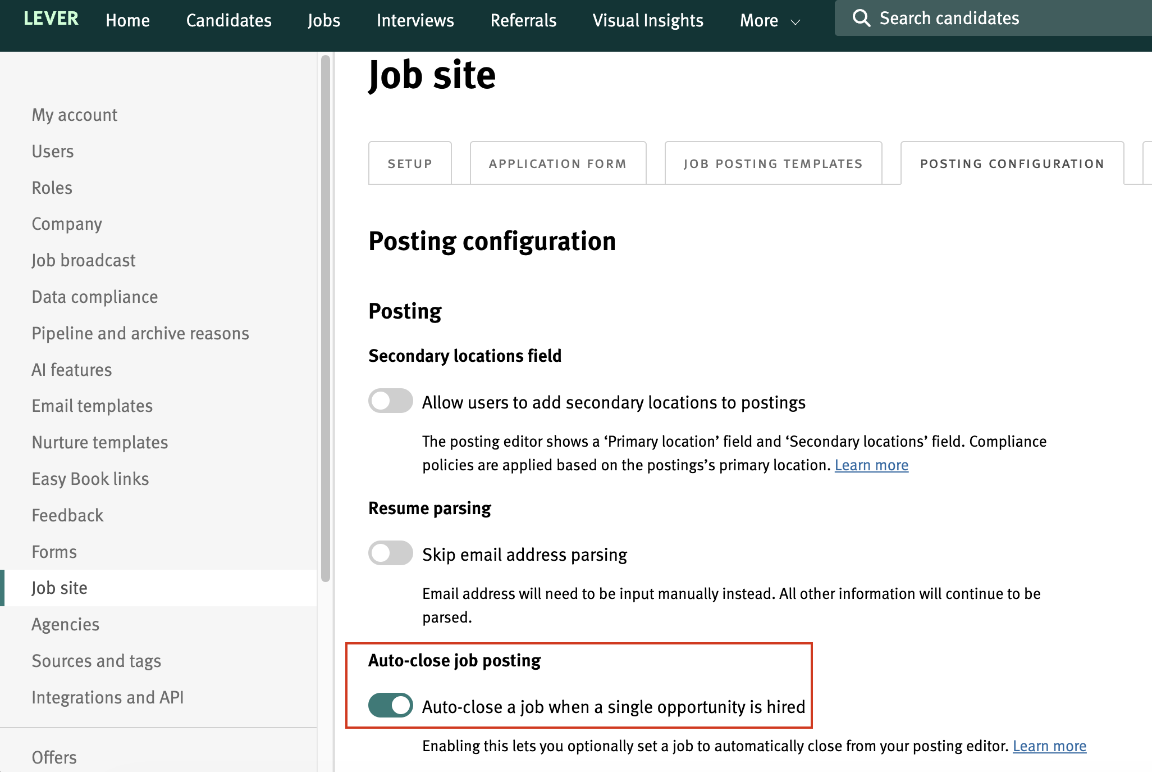This screenshot has width=1152, height=772.
Task: Switch to Application Form tab
Action: pyautogui.click(x=557, y=164)
